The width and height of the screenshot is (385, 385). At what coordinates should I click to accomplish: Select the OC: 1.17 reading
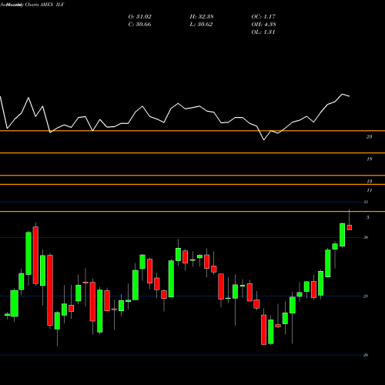263,17
